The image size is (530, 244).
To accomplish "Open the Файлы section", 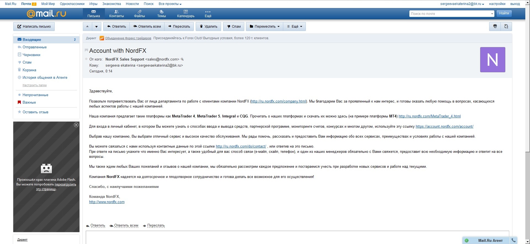I will point(139,14).
